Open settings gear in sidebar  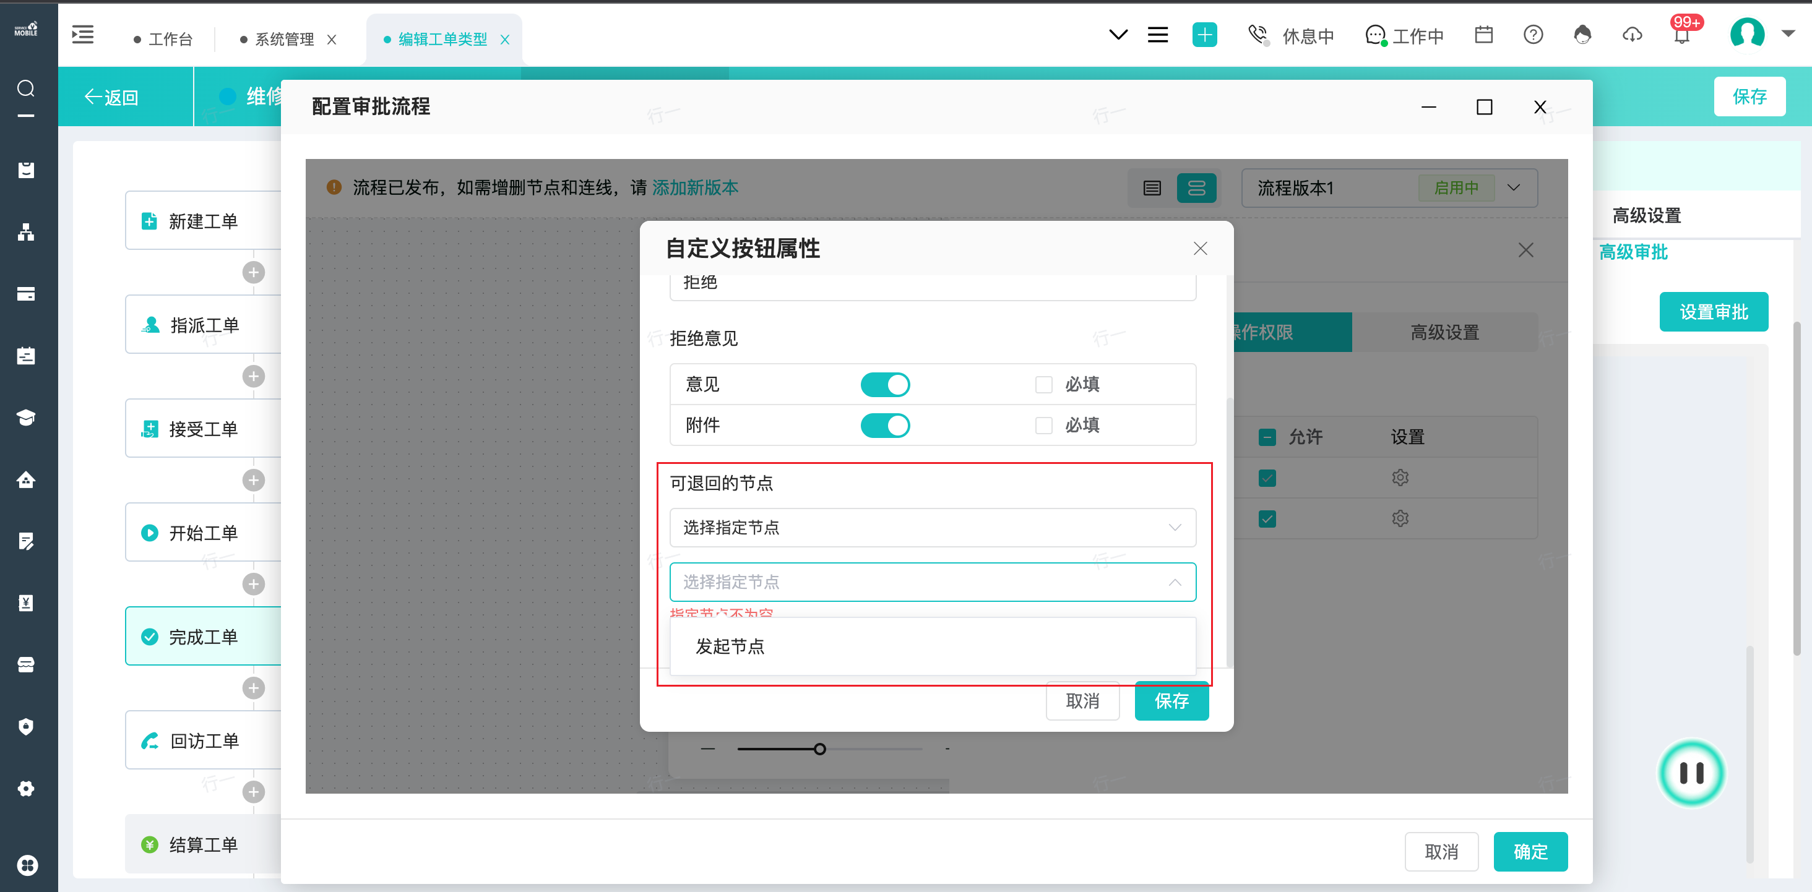click(26, 789)
